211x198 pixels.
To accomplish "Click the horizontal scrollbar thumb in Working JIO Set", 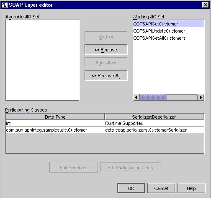I will [x=153, y=97].
